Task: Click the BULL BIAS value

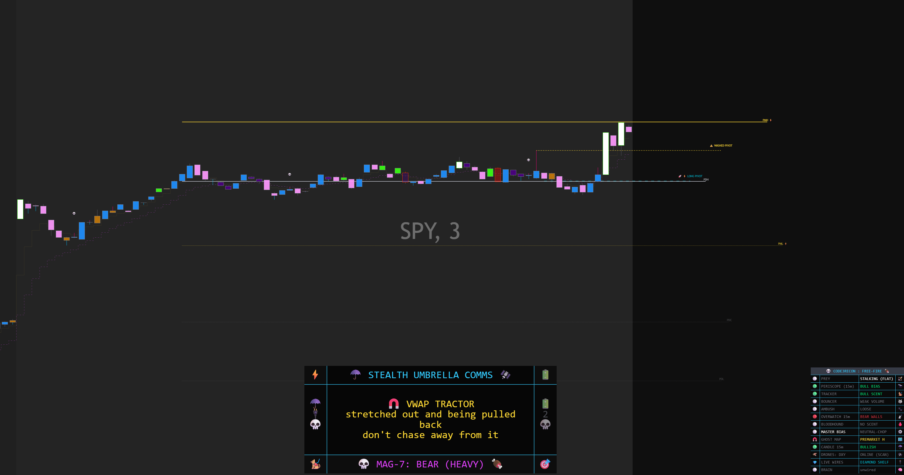Action: (870, 386)
